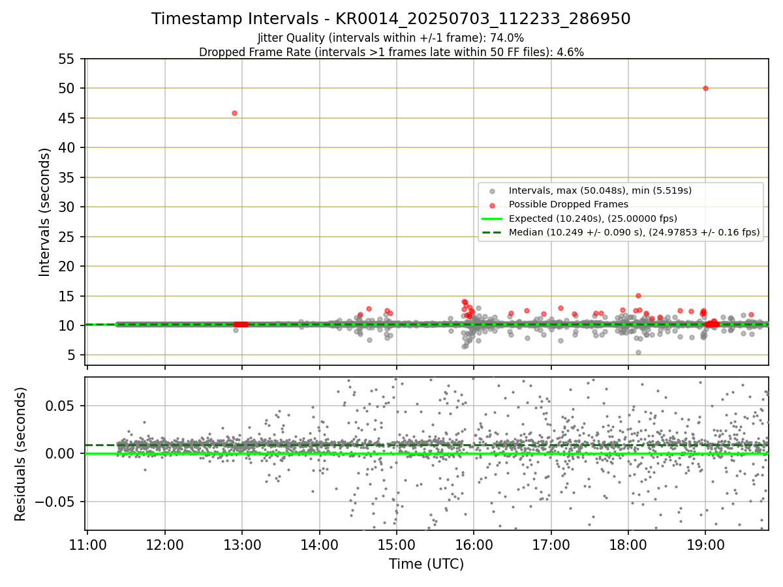The image size is (783, 587).
Task: Click the '55' tick on the intervals axis
Action: click(x=68, y=59)
